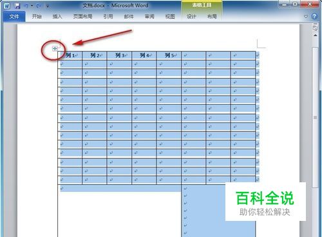Click the vertical scrollbar up arrow
The image size is (322, 237).
pyautogui.click(x=315, y=35)
